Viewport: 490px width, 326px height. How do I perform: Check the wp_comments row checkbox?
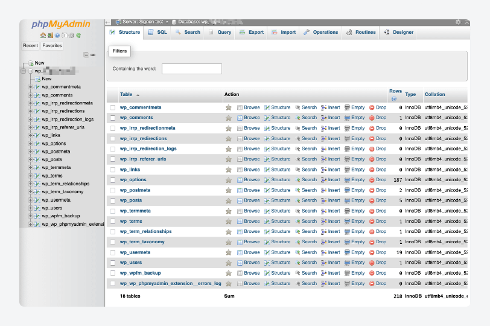click(113, 118)
